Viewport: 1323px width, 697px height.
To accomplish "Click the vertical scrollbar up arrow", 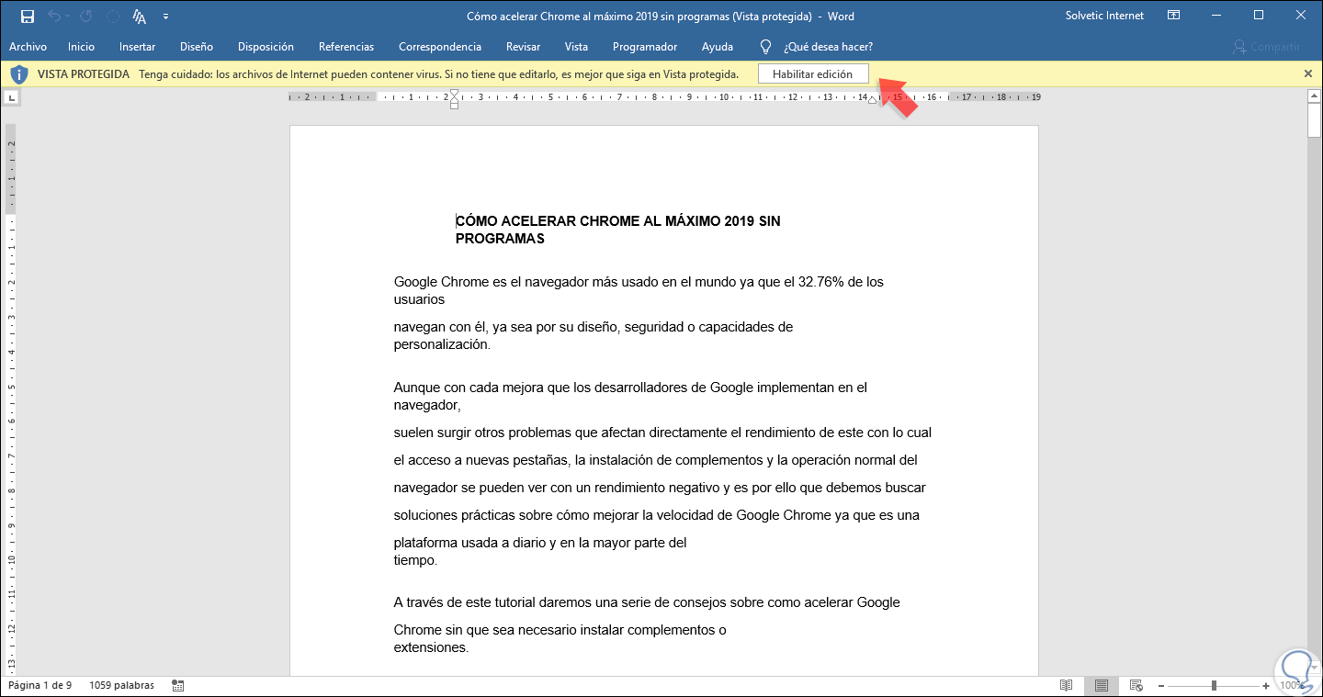I will [x=1315, y=97].
